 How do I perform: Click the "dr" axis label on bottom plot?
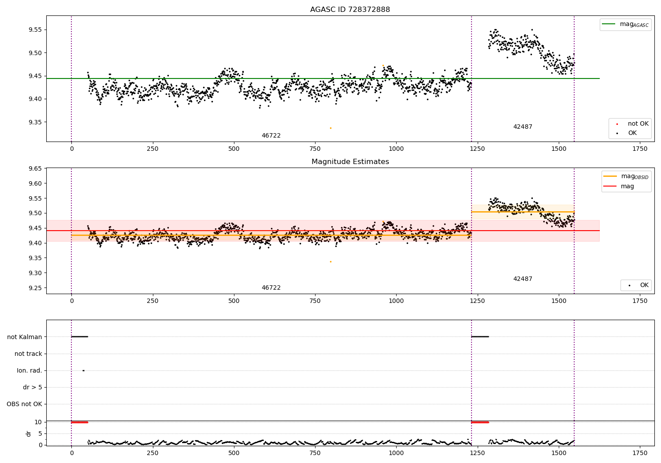pos(29,433)
